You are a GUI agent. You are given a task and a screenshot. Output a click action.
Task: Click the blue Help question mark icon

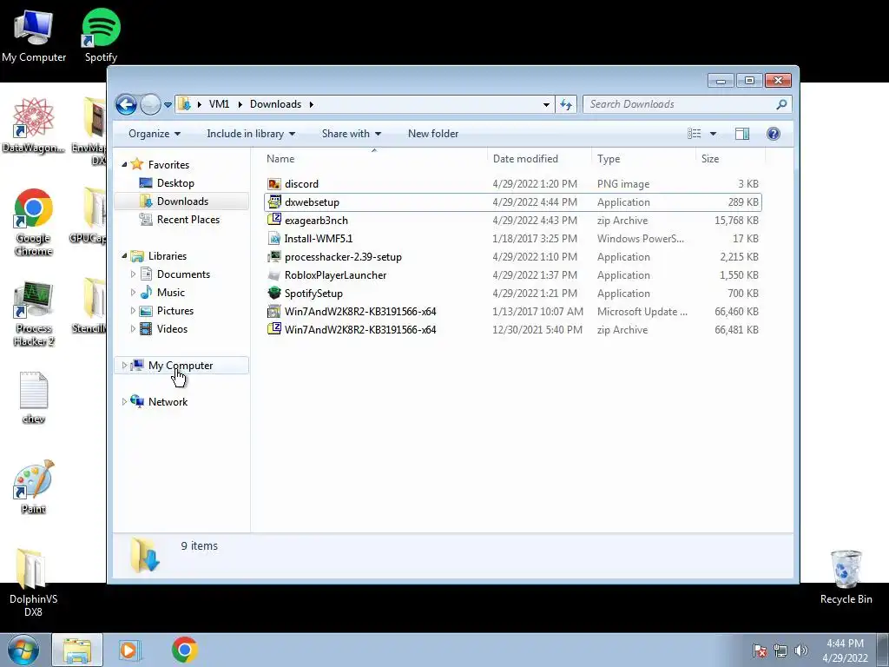[774, 134]
